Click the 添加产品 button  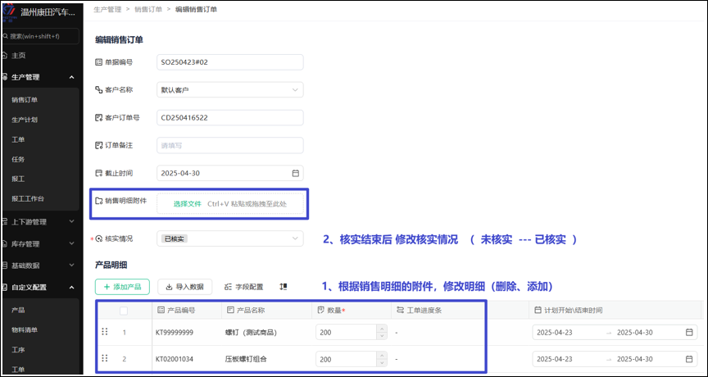click(x=122, y=287)
